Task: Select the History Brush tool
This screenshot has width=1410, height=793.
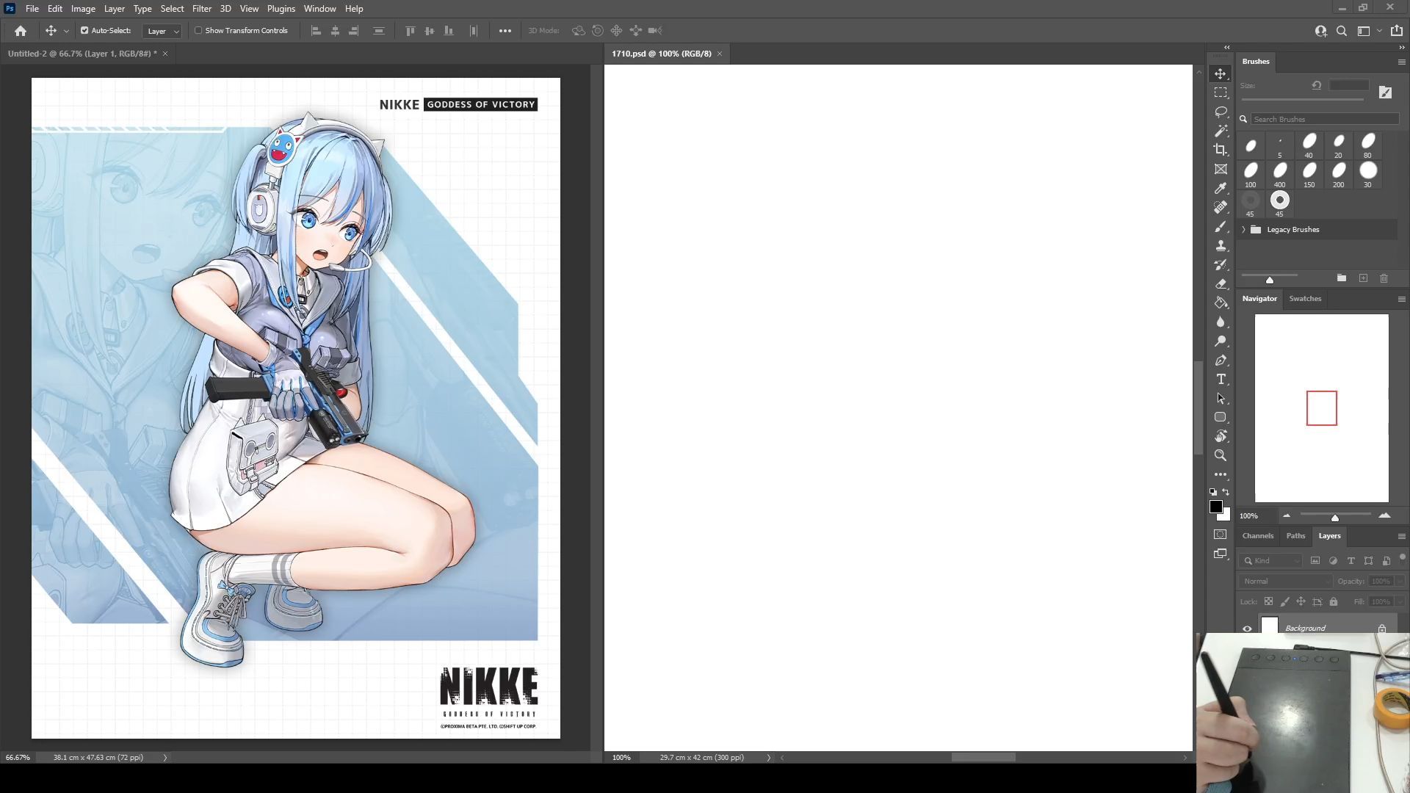Action: tap(1221, 264)
